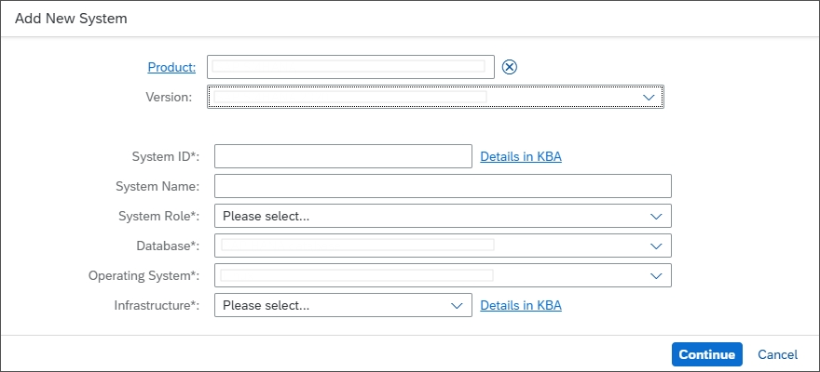Open the System Role dropdown arrow
820x372 pixels.
click(657, 216)
